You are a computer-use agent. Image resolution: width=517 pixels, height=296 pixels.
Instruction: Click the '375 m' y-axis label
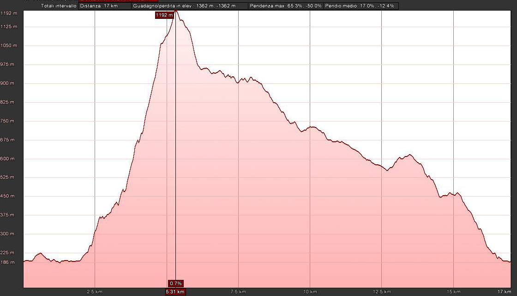point(7,215)
